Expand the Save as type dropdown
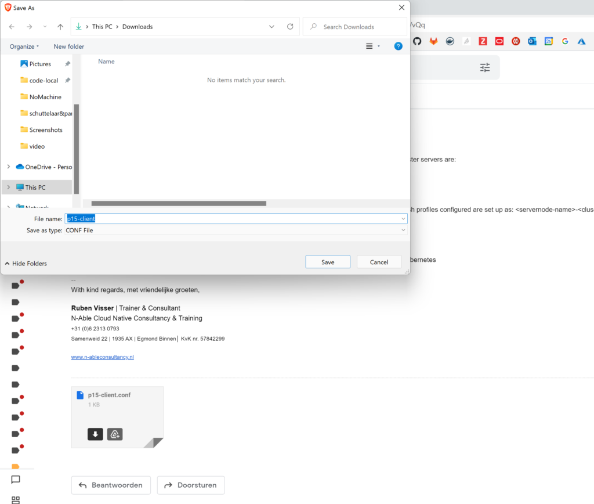 [x=403, y=231]
